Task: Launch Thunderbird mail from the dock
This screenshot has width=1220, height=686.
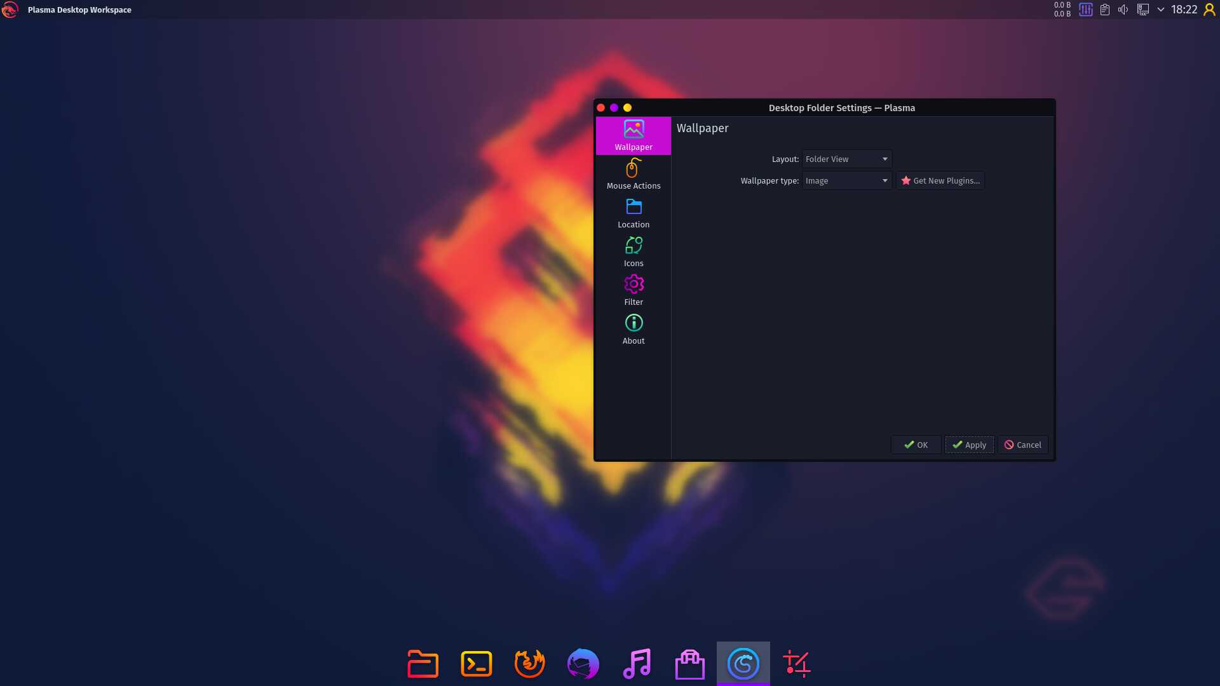Action: tap(583, 663)
